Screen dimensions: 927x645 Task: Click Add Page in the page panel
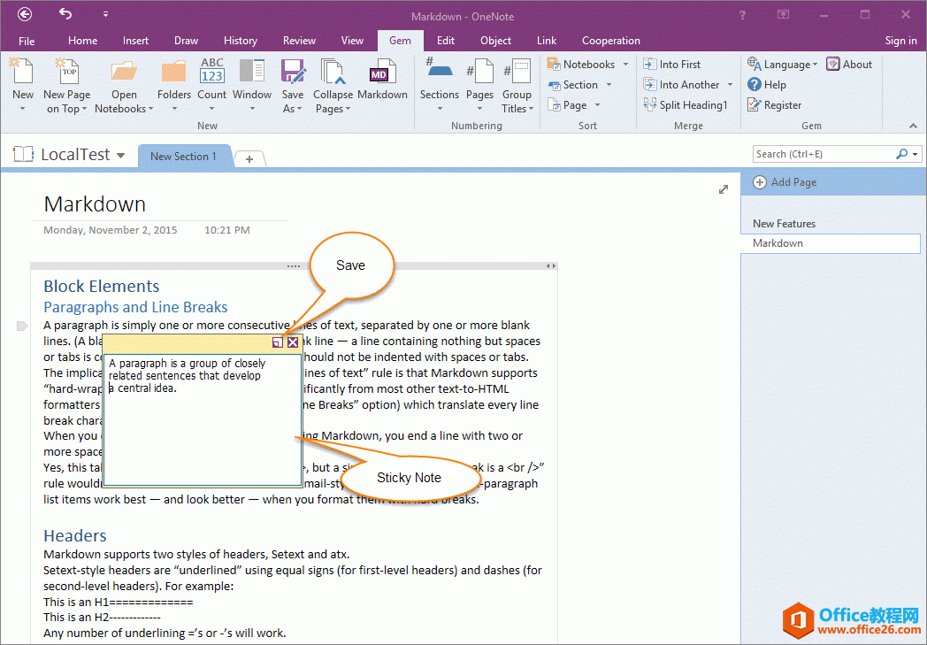[793, 182]
